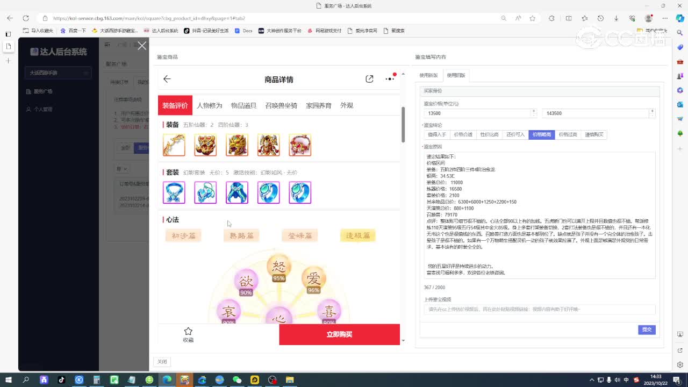Choose 价格合适 appraisal conclusion
The image size is (688, 387).
click(463, 134)
